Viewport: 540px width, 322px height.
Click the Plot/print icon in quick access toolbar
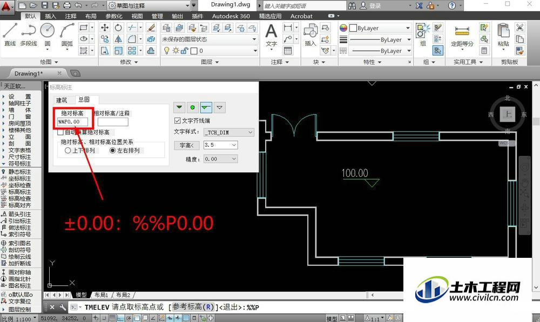coord(67,5)
